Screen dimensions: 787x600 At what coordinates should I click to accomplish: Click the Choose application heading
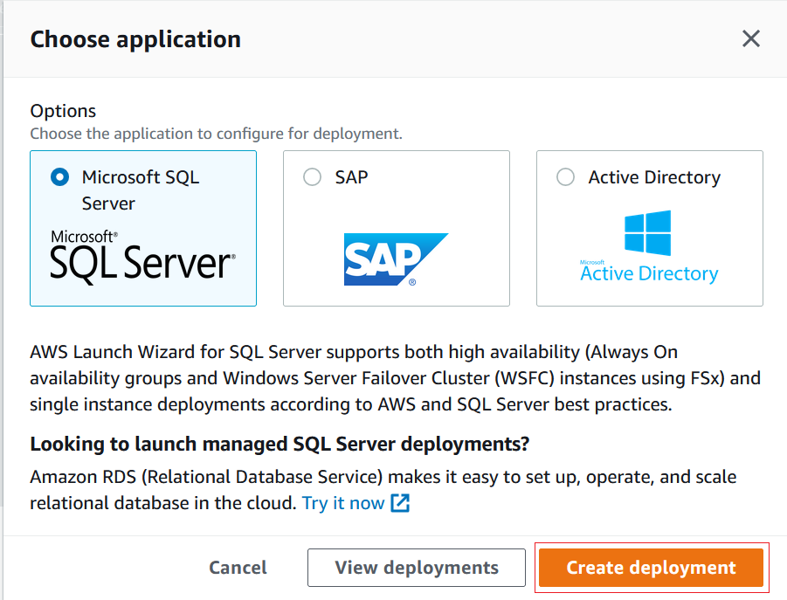(x=135, y=39)
